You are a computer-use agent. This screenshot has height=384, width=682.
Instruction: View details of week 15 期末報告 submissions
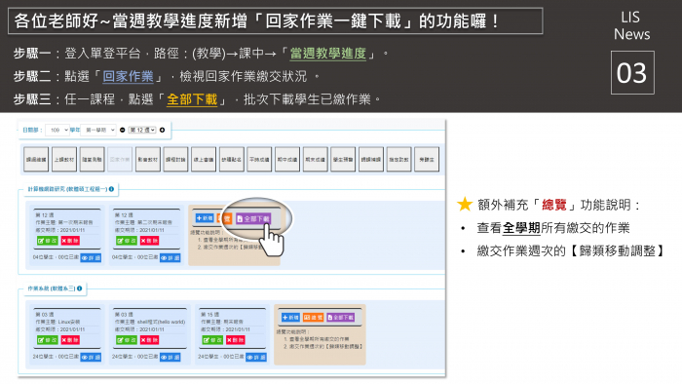point(256,357)
